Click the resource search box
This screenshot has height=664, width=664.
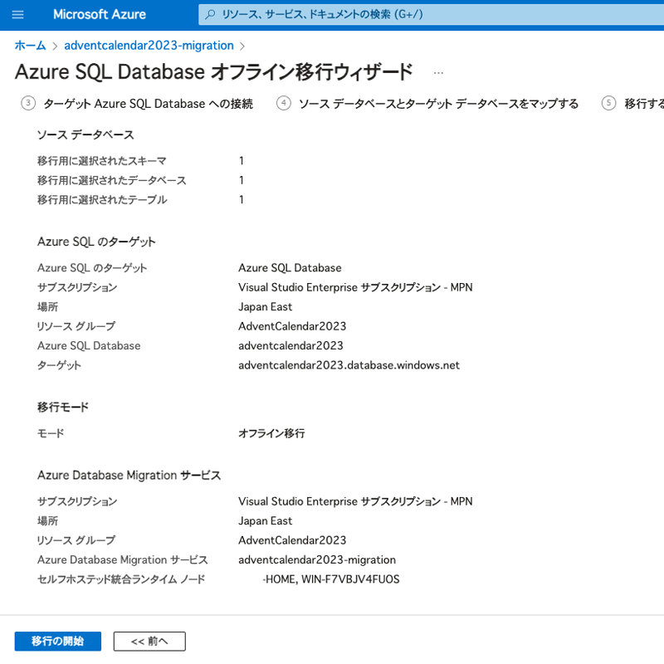[x=431, y=14]
